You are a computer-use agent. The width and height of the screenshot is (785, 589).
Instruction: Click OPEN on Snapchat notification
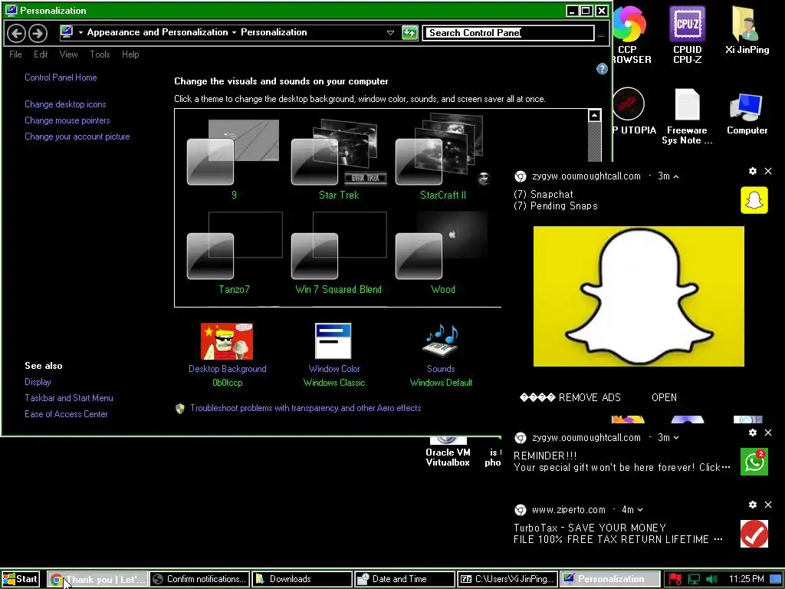pyautogui.click(x=664, y=397)
